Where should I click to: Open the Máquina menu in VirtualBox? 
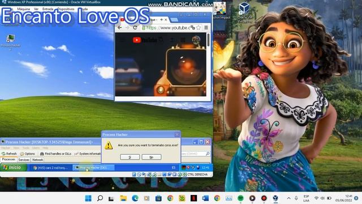(x=24, y=9)
